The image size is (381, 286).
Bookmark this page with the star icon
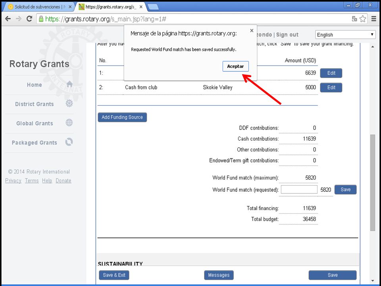point(362,19)
